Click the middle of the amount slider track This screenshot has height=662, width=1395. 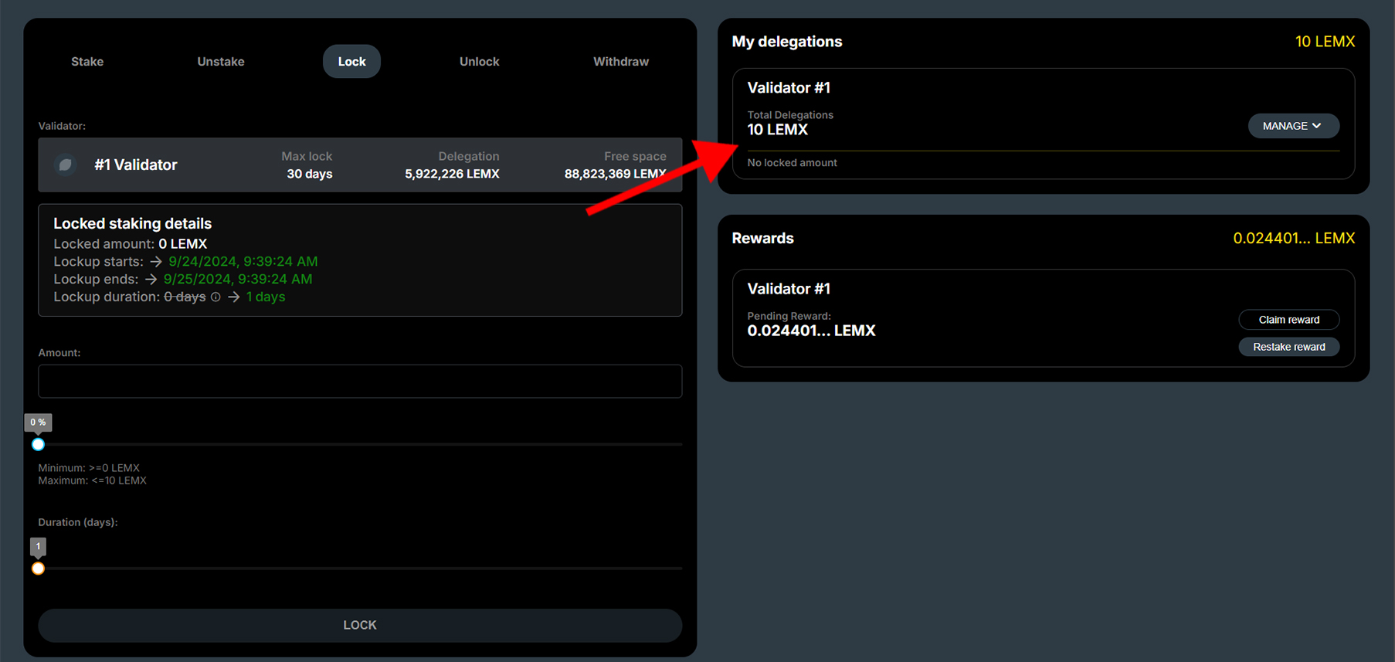pos(360,444)
